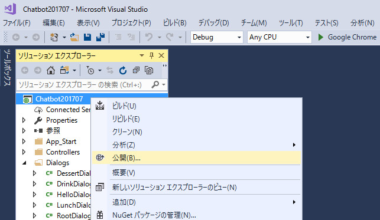Screen dimensions: 380x220
Task: Click the increase indent toolbar icon
Action: [131, 37]
